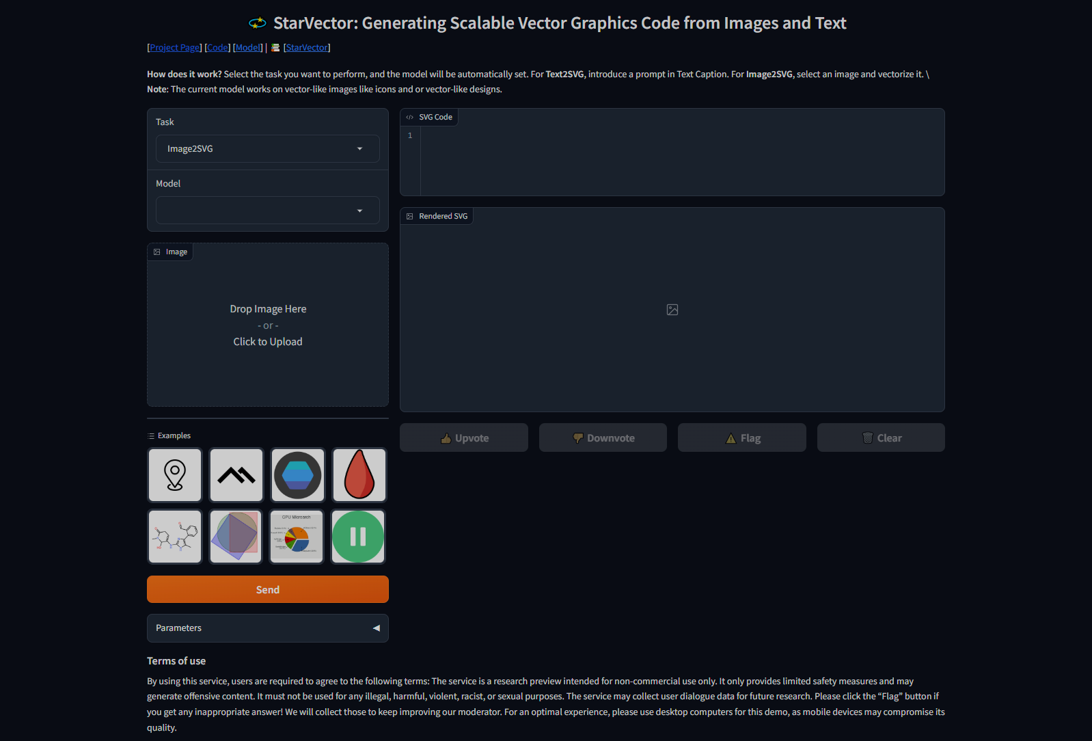Click the Rendered SVG placeholder image icon
The height and width of the screenshot is (741, 1092).
coord(672,310)
